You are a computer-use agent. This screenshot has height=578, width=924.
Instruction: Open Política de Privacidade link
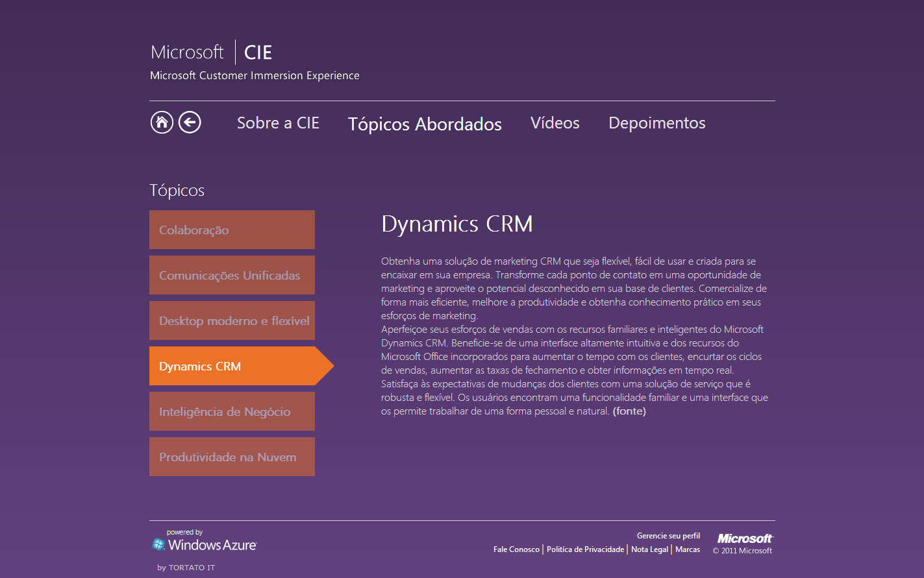coord(585,549)
